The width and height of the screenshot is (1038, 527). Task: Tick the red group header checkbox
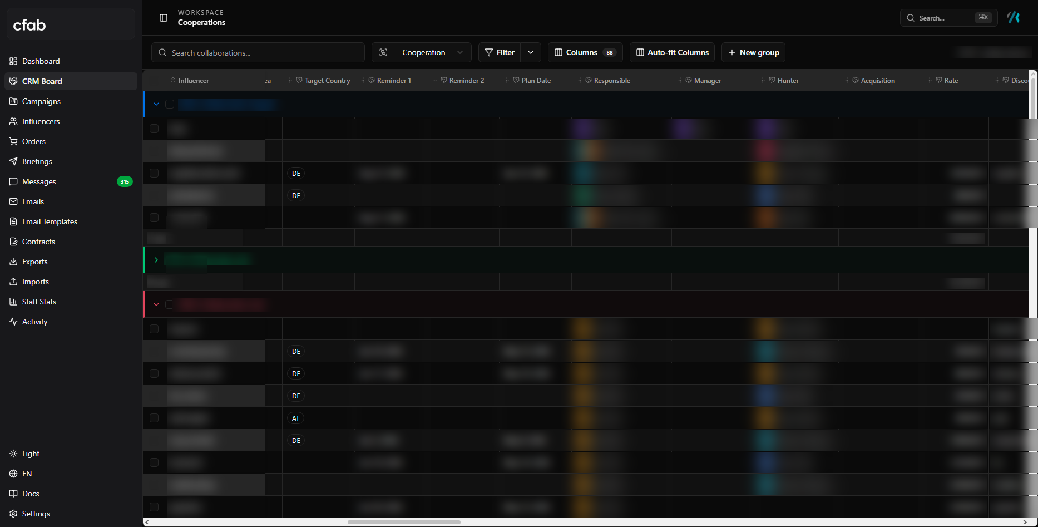click(170, 304)
